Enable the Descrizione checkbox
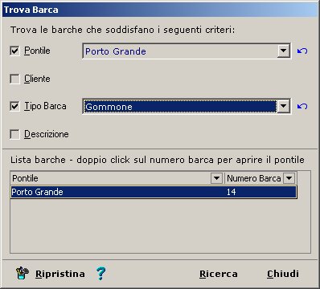 [14, 134]
